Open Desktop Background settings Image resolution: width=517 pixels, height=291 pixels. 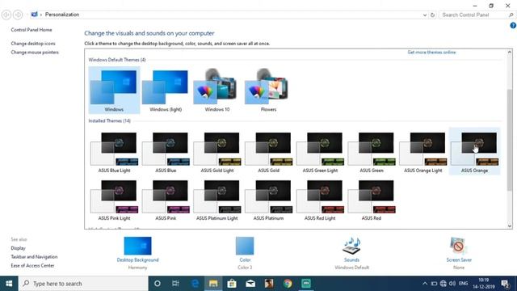tap(138, 253)
